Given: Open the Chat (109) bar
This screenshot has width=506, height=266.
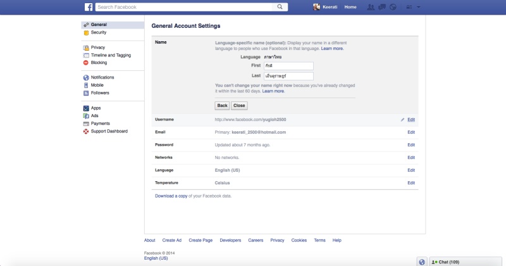Looking at the screenshot, I should tap(466, 262).
